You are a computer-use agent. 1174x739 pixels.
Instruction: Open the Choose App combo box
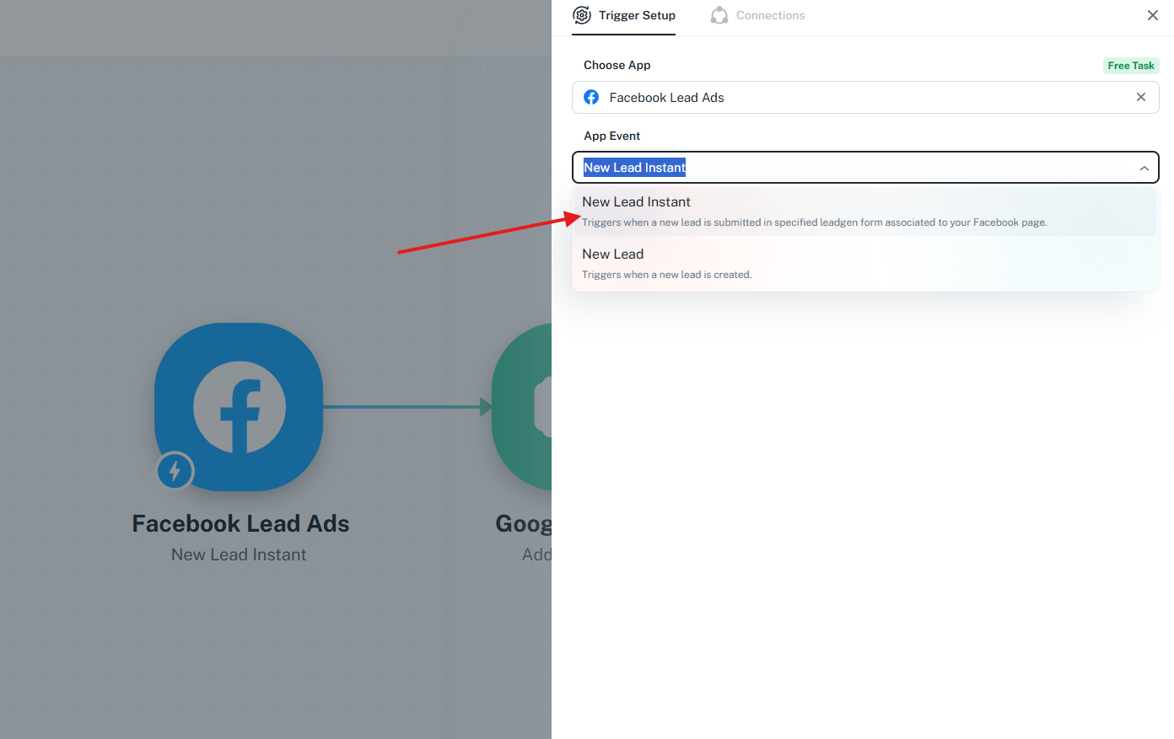[x=865, y=98]
